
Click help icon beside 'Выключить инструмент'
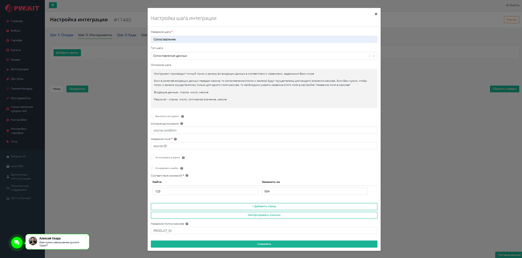pos(182,116)
